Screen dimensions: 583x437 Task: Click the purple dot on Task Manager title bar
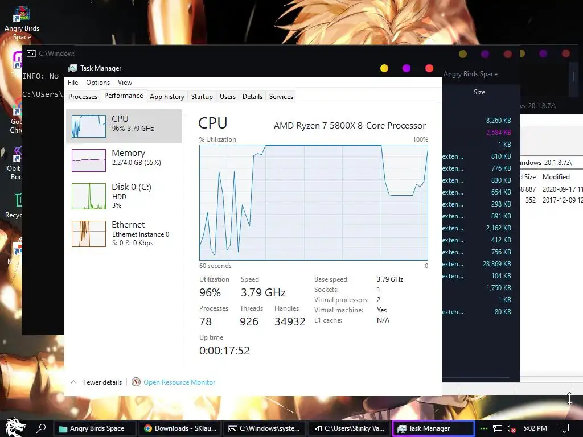click(x=407, y=68)
